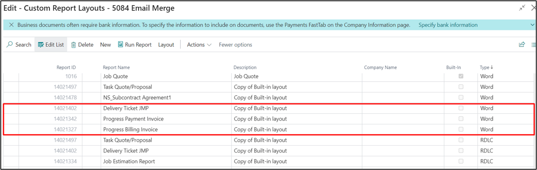Click the Report ID column header
Screen dimensions: 537x170
pos(66,68)
